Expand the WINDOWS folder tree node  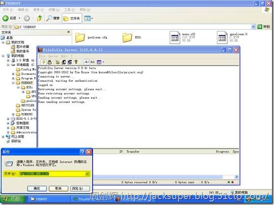pyautogui.click(x=13, y=114)
